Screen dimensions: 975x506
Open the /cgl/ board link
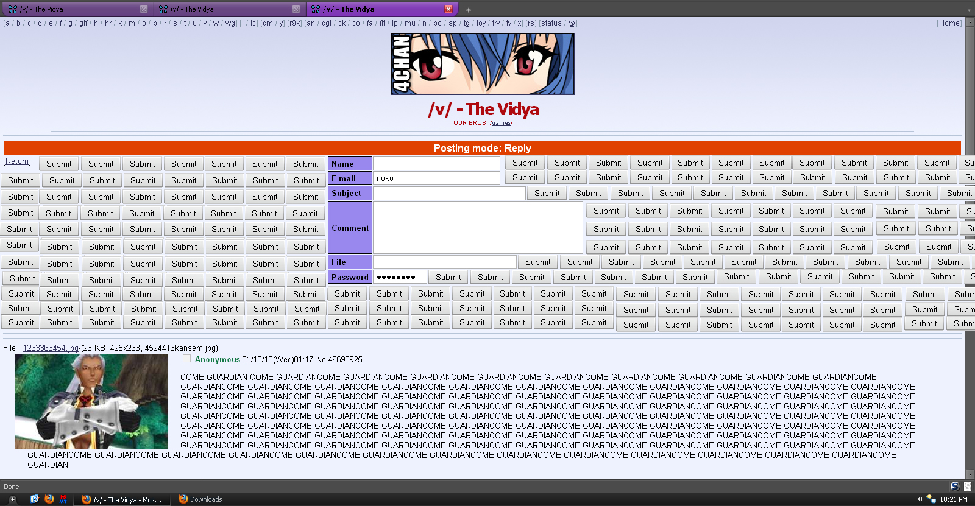(327, 23)
